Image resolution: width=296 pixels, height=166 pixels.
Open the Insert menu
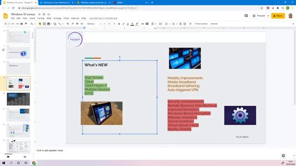coord(32,18)
